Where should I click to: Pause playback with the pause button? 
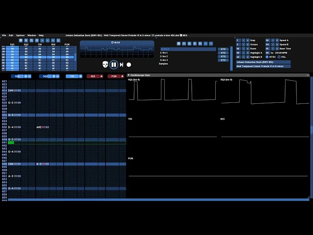coord(113,65)
